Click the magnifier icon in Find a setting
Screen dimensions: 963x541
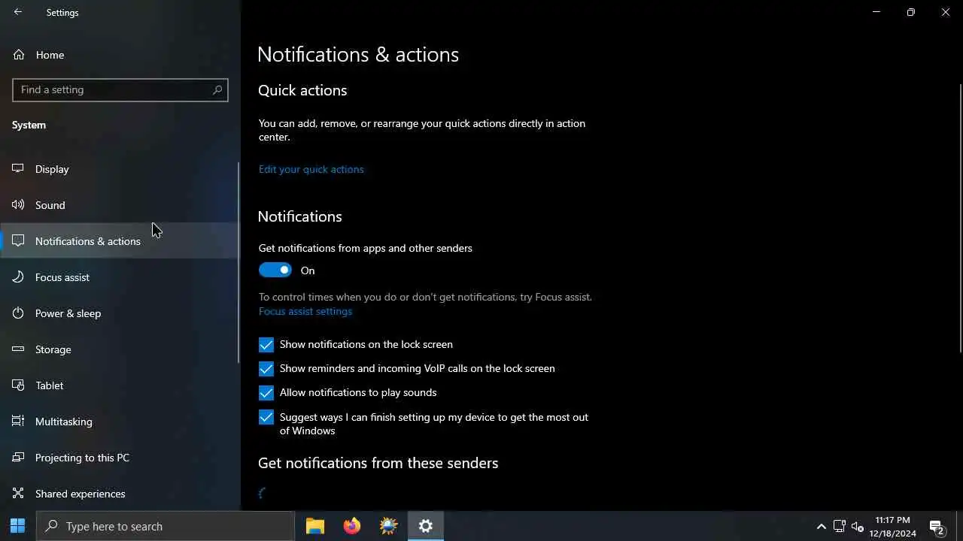coord(217,89)
